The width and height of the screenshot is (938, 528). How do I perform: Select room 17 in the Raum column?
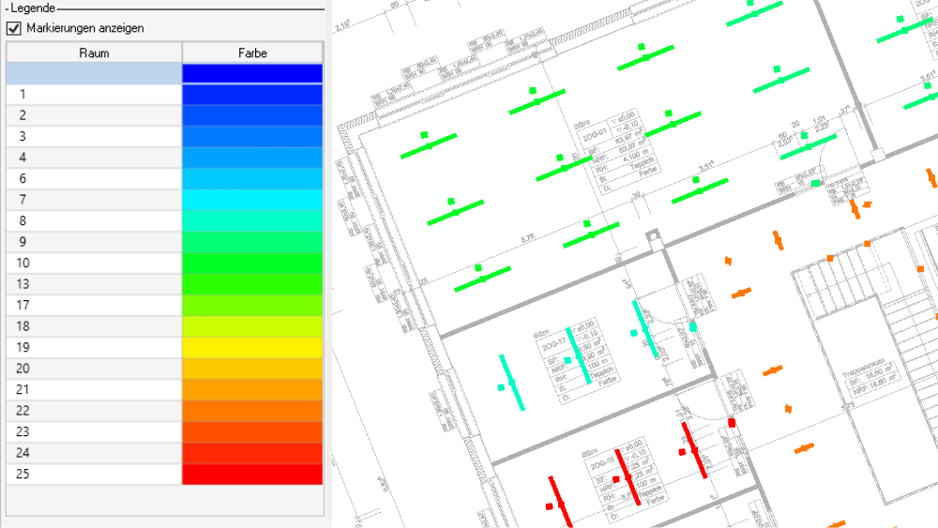point(94,306)
